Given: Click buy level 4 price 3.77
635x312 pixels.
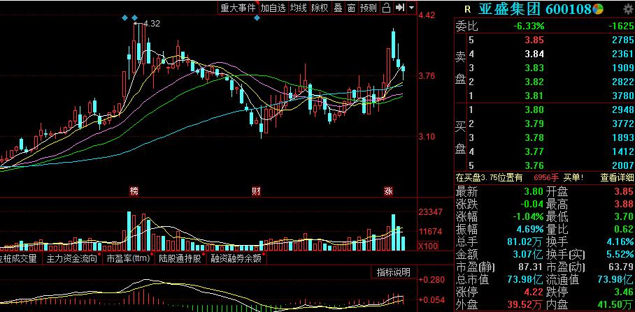Looking at the screenshot, I should [x=534, y=152].
